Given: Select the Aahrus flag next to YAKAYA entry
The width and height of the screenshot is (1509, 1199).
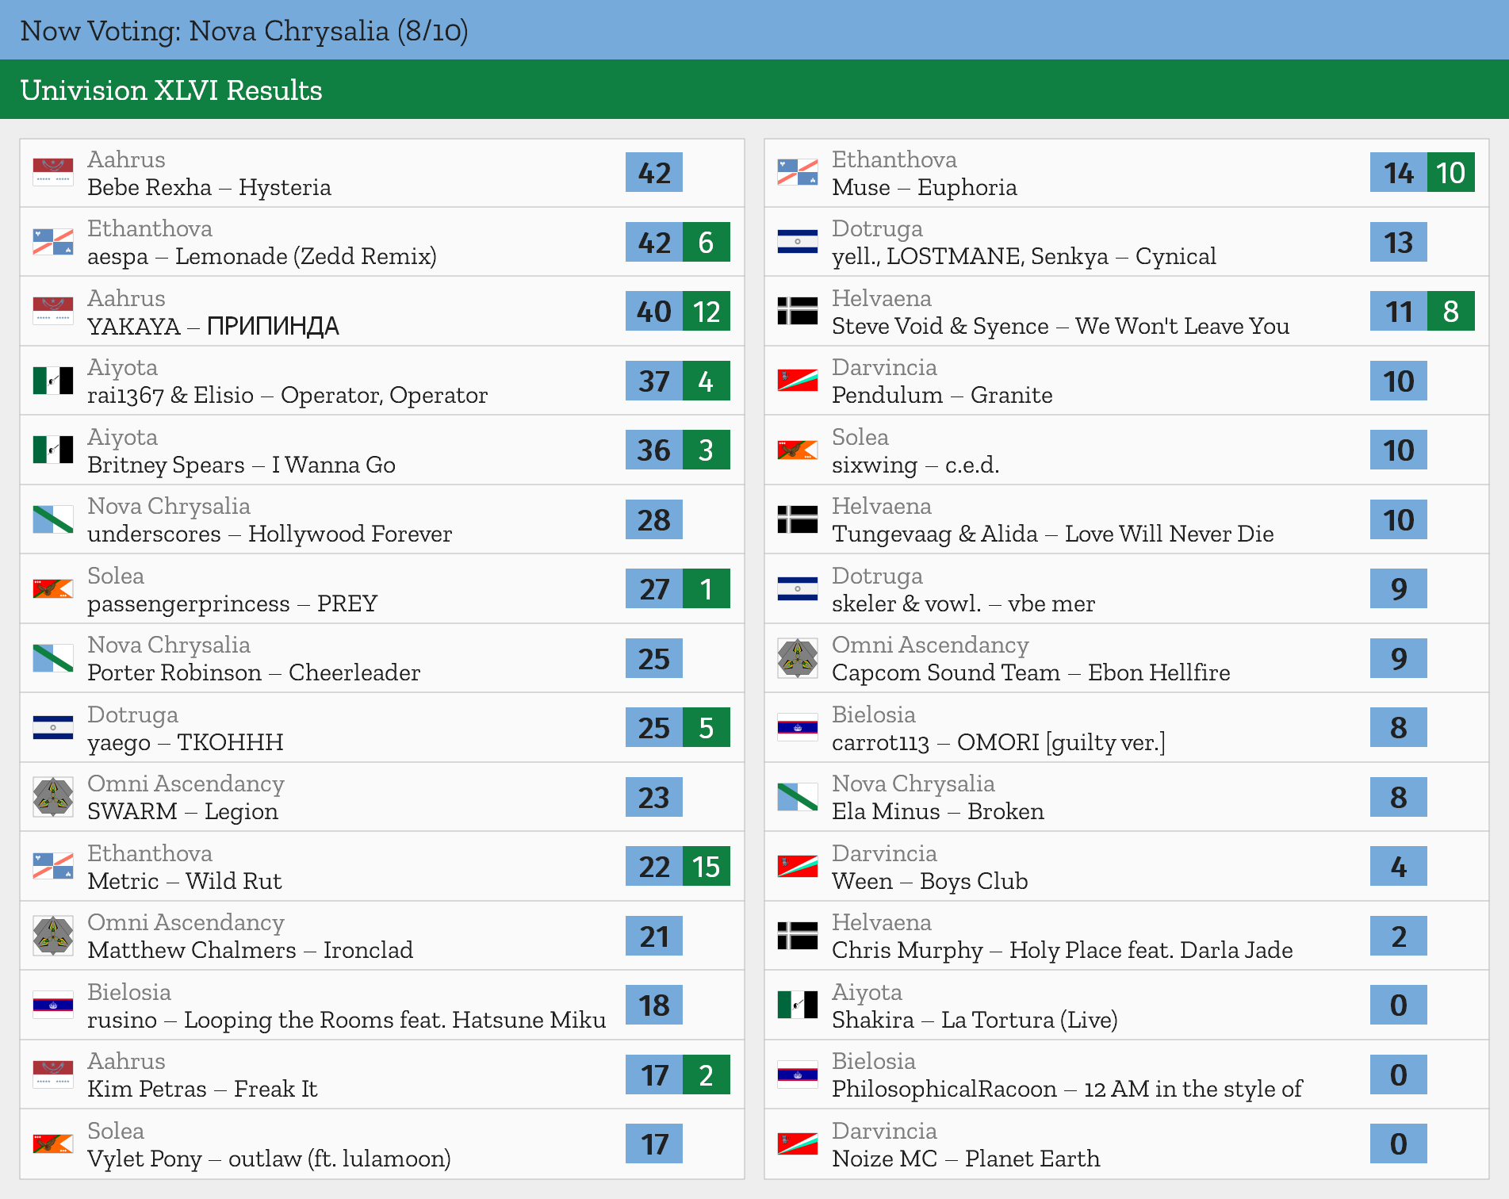Looking at the screenshot, I should 53,311.
